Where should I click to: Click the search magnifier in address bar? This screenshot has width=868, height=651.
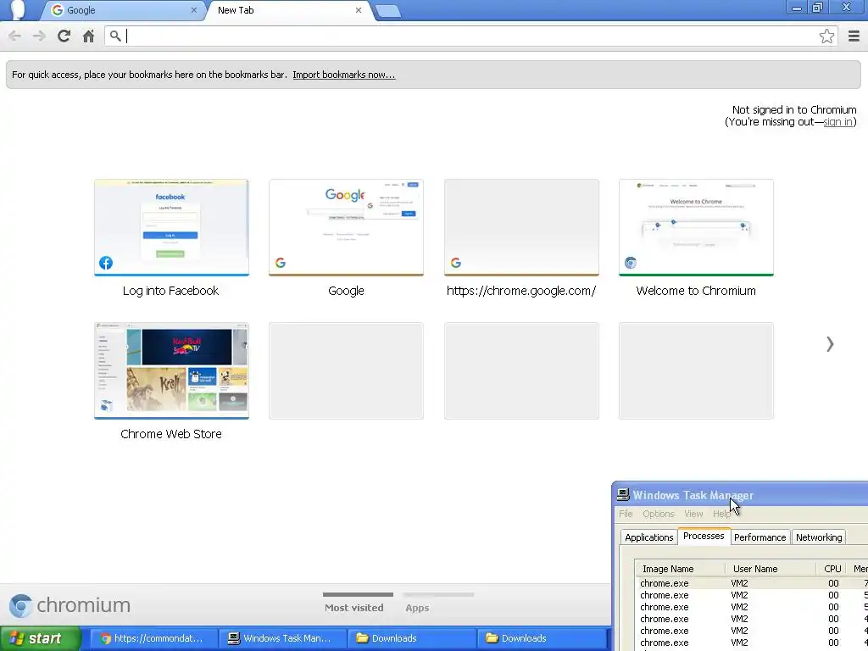[115, 36]
